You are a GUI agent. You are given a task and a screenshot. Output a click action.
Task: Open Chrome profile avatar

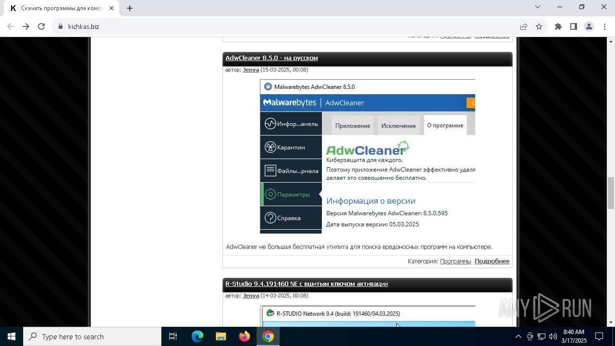[589, 26]
